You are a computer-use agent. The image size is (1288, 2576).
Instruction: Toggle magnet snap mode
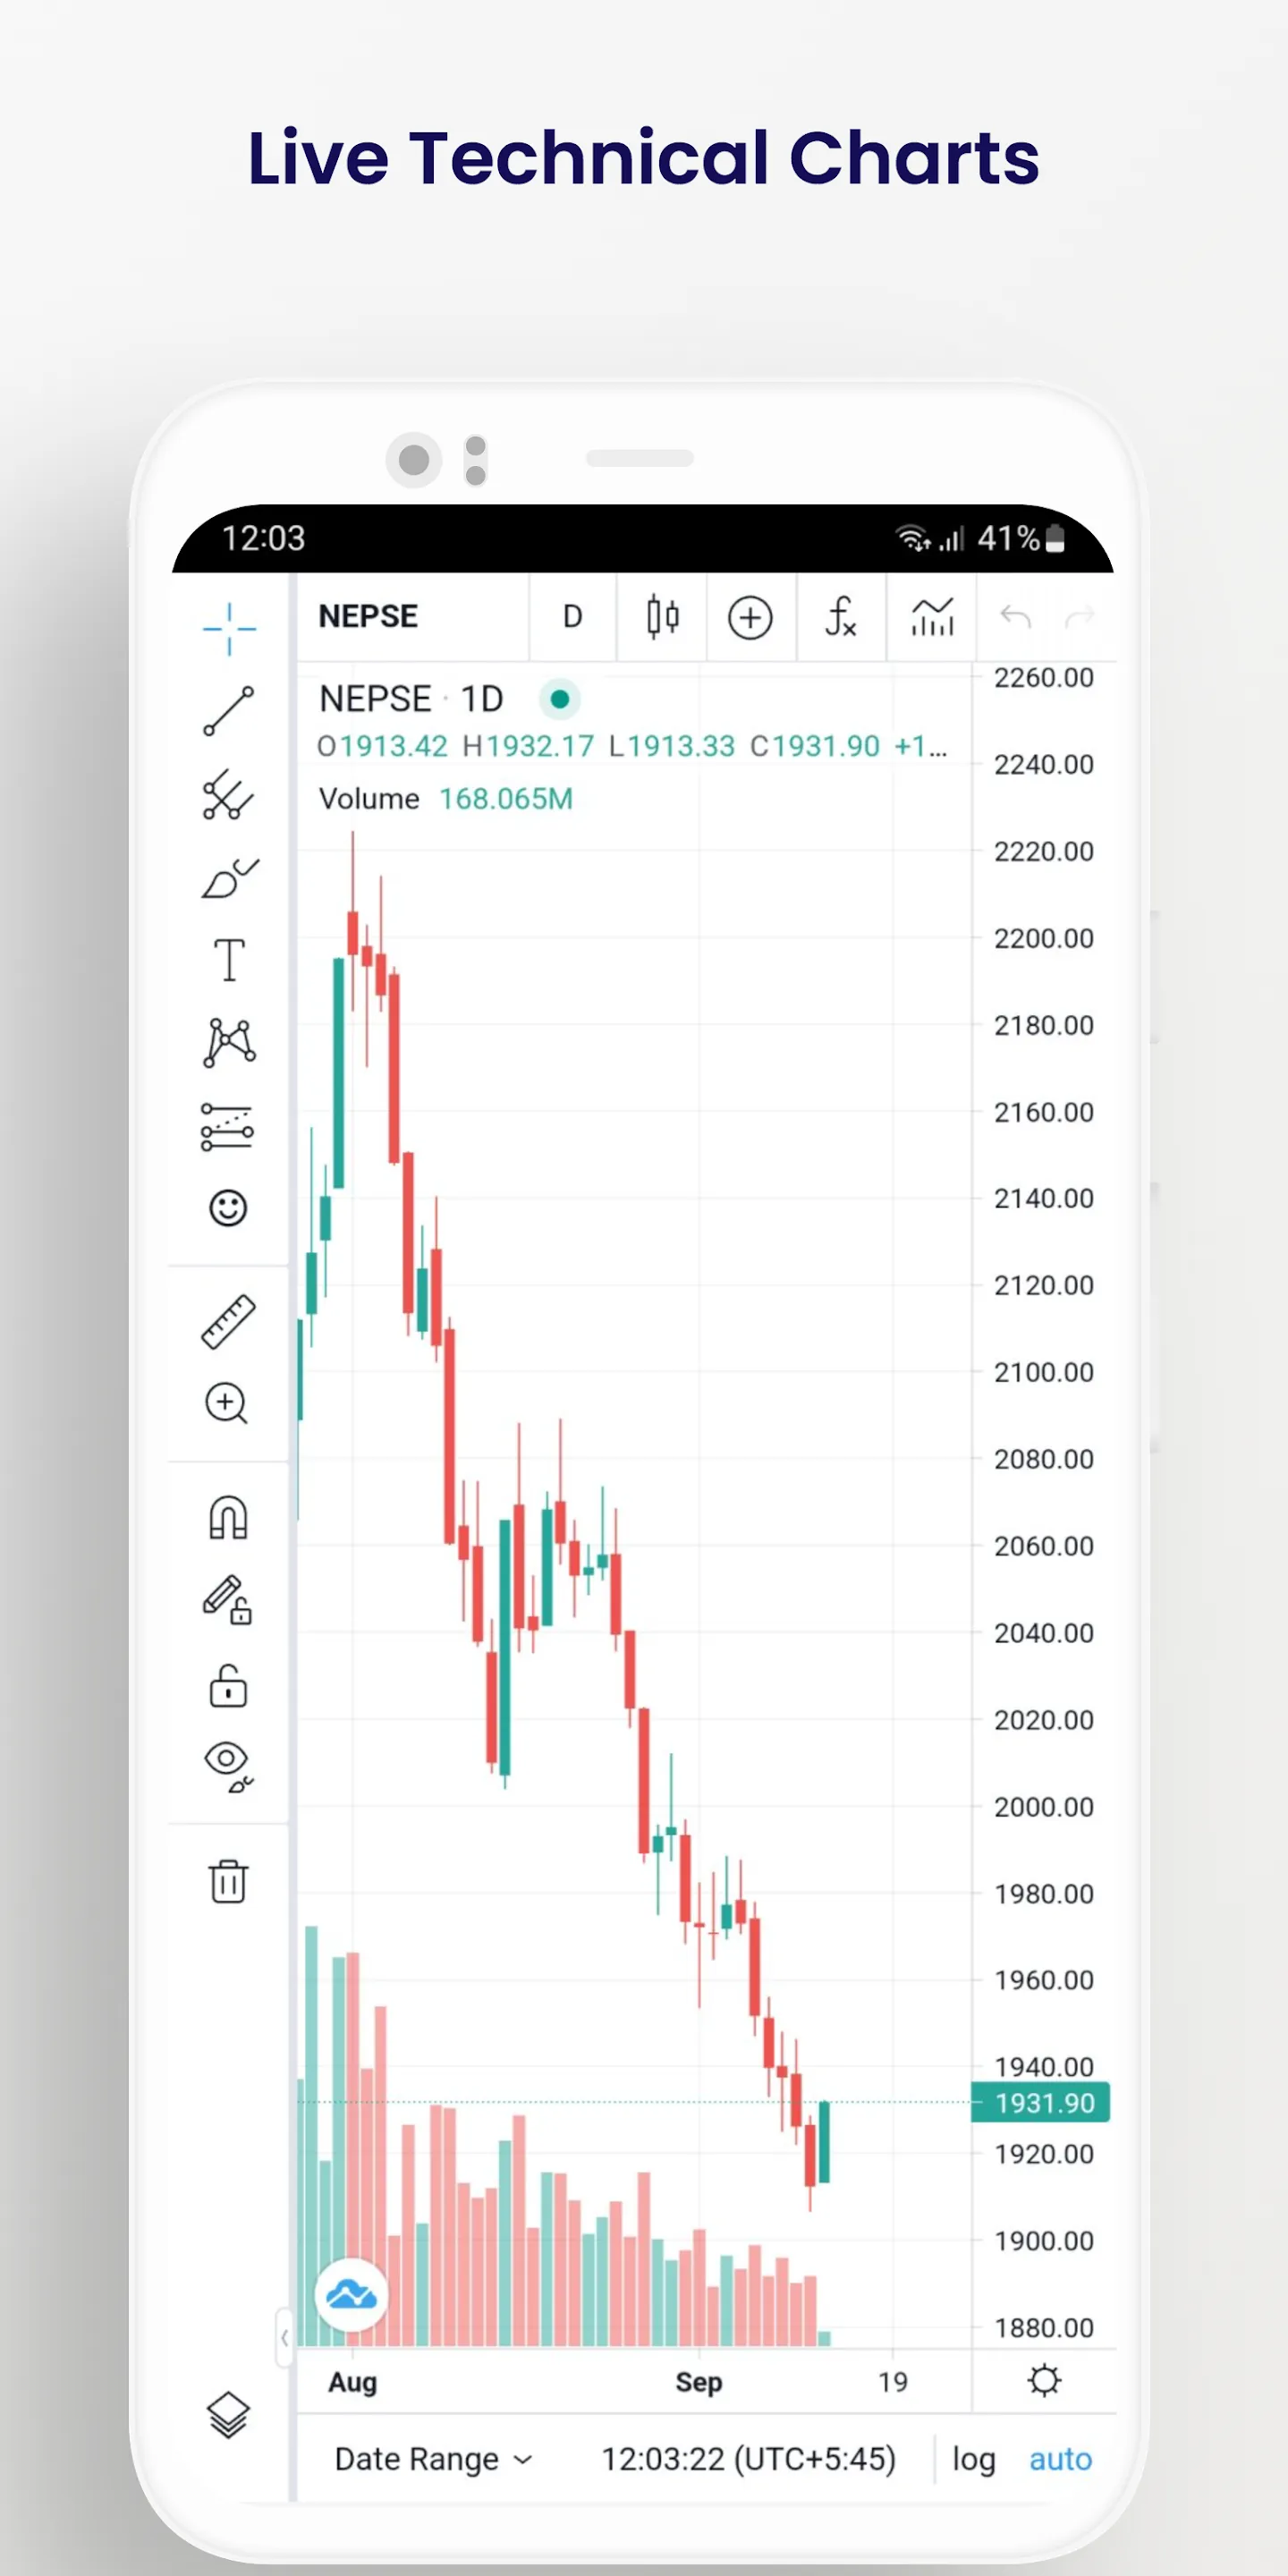[x=228, y=1517]
